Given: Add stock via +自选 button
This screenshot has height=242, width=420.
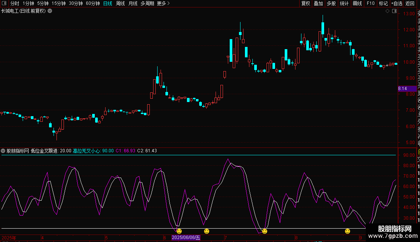Looking at the screenshot, I should (397, 3).
